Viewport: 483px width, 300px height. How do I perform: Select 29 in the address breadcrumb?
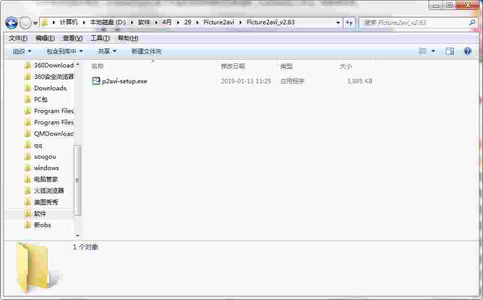point(188,22)
